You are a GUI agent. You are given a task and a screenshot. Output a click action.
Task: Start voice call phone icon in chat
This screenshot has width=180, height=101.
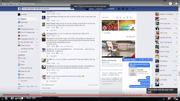145,60
